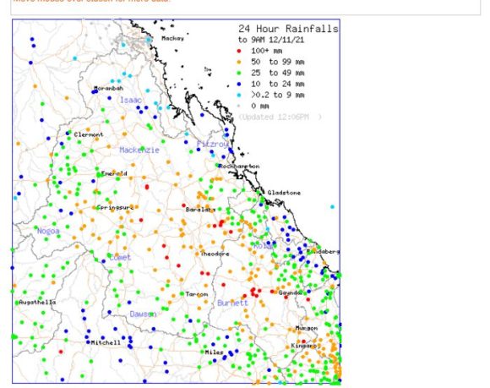
Task: Click the orange 50 to 99 mm legend dot
Action: pyautogui.click(x=239, y=63)
